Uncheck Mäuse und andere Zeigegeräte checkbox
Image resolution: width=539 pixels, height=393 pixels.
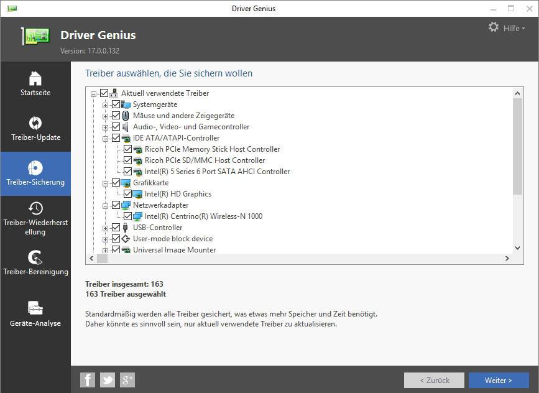(x=116, y=116)
